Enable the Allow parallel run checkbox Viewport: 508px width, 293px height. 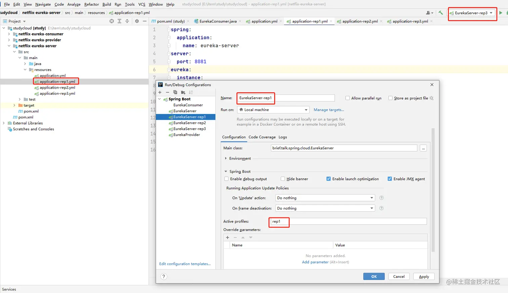(x=347, y=98)
